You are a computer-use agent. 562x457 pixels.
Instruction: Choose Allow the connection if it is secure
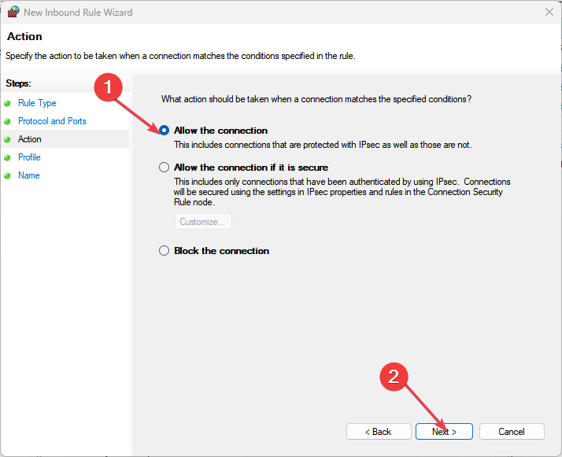164,168
